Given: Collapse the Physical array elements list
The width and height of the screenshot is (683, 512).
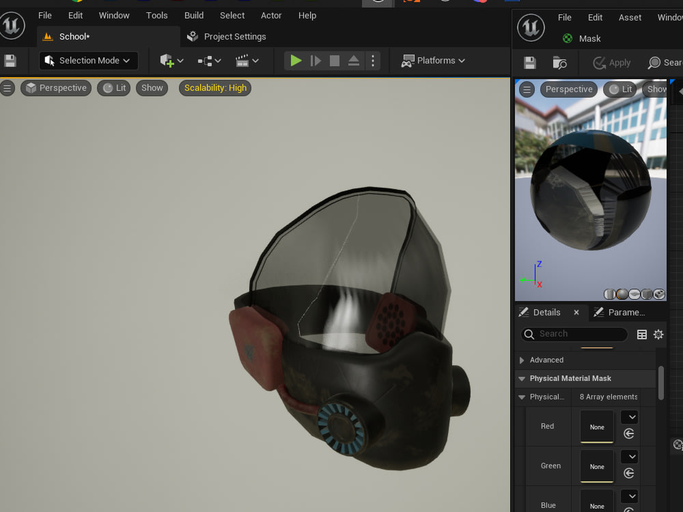Looking at the screenshot, I should click(x=521, y=397).
